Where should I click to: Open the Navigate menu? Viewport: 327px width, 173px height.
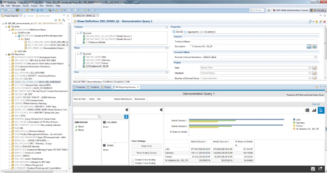click(x=16, y=6)
